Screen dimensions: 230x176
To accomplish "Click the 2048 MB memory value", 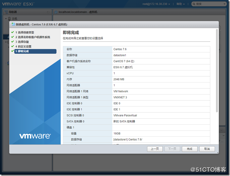I will click(119, 79).
